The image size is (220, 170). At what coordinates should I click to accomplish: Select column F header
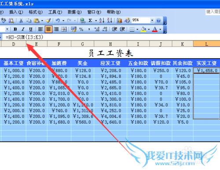tap(59, 44)
